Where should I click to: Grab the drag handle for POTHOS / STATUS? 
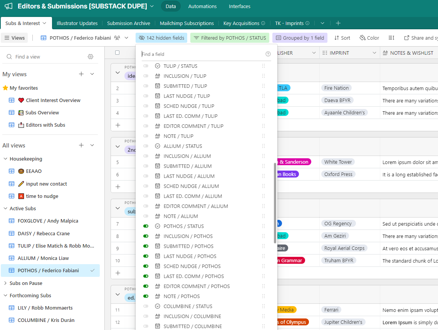263,226
